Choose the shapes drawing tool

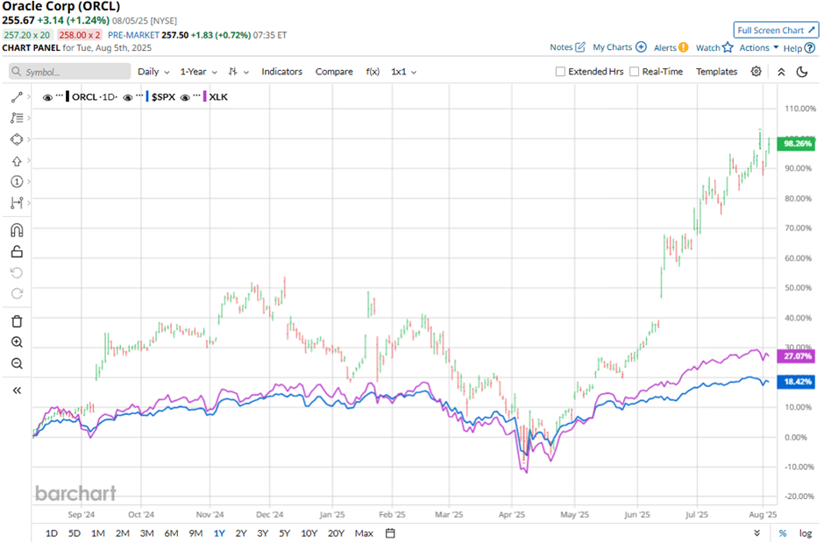[17, 139]
